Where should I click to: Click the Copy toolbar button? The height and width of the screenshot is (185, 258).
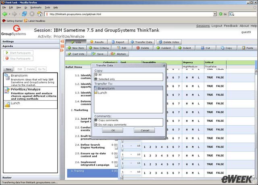(227, 48)
